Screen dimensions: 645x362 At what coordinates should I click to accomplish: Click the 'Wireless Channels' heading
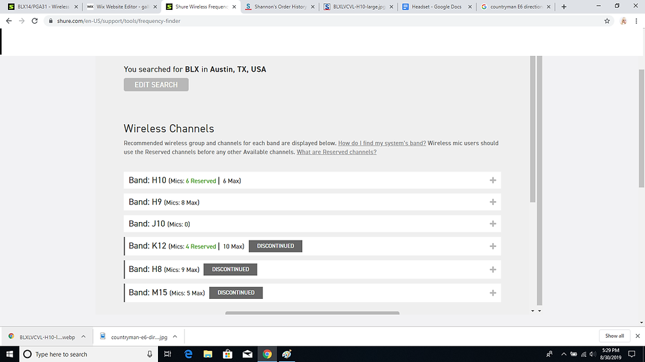[x=168, y=129]
